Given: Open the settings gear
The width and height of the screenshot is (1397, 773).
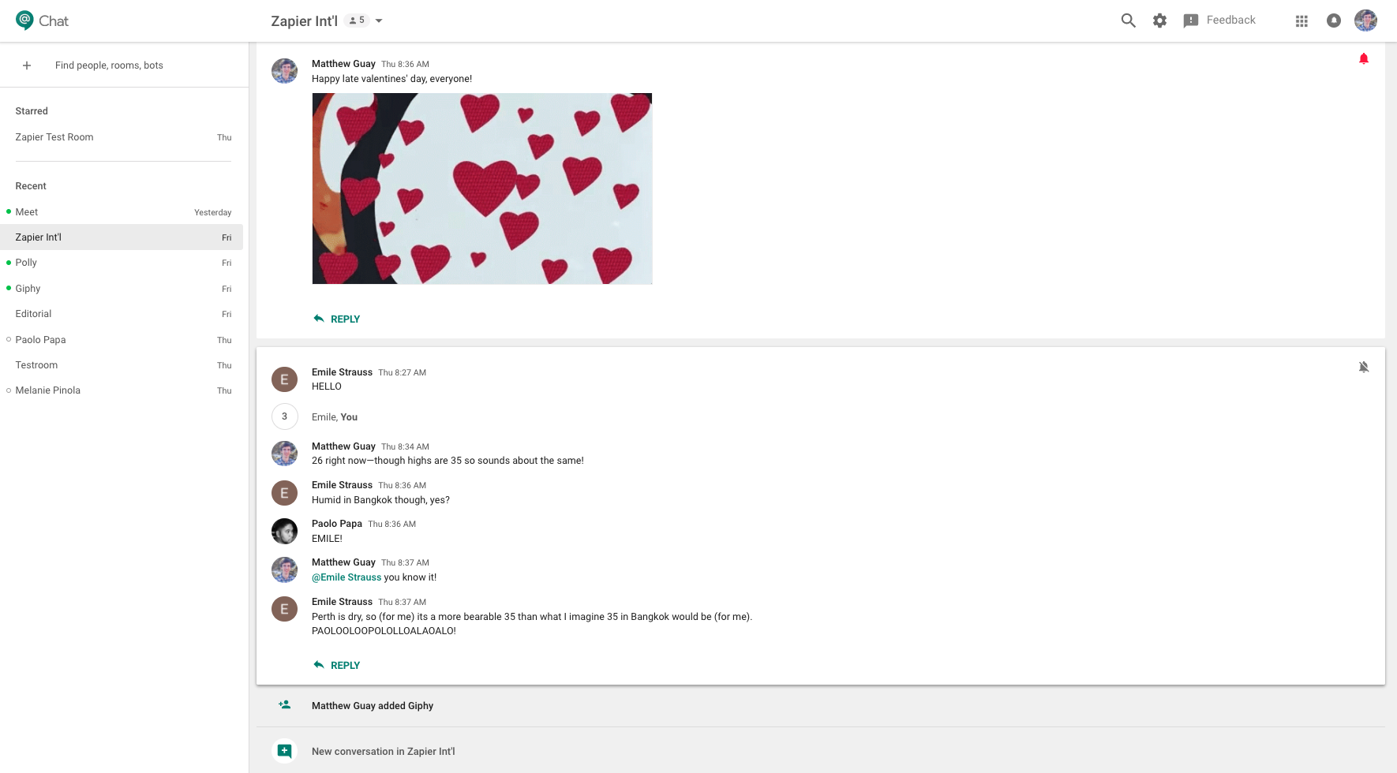Looking at the screenshot, I should coord(1160,21).
